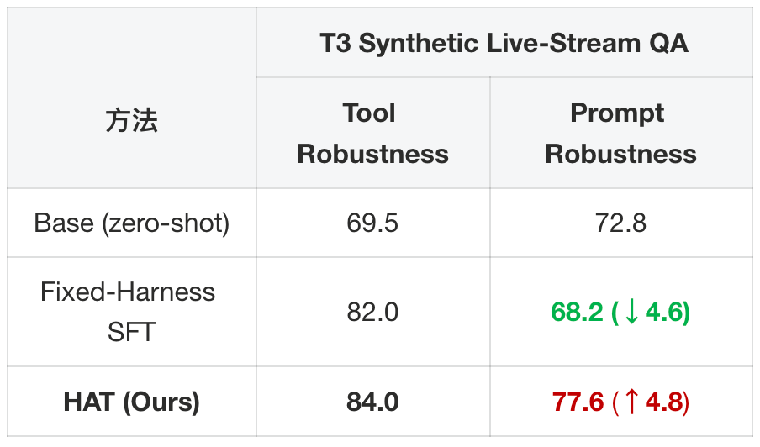Viewport: 760px width, 447px height.
Task: Select the HAT (Ours) row label
Action: coord(131,402)
